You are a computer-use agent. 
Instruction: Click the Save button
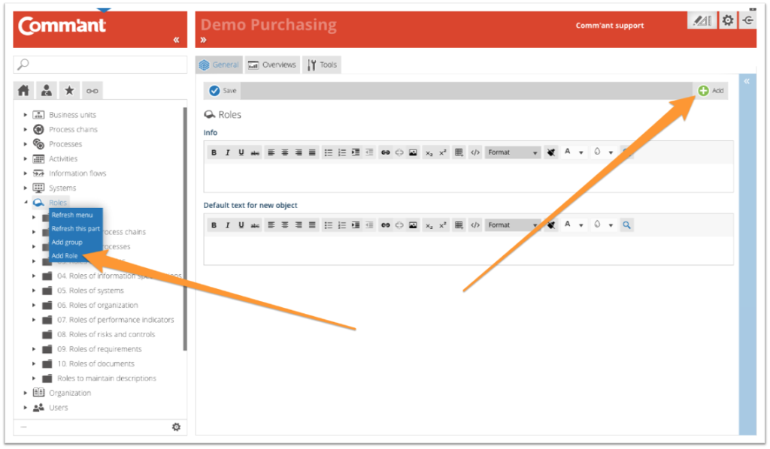[x=223, y=91]
